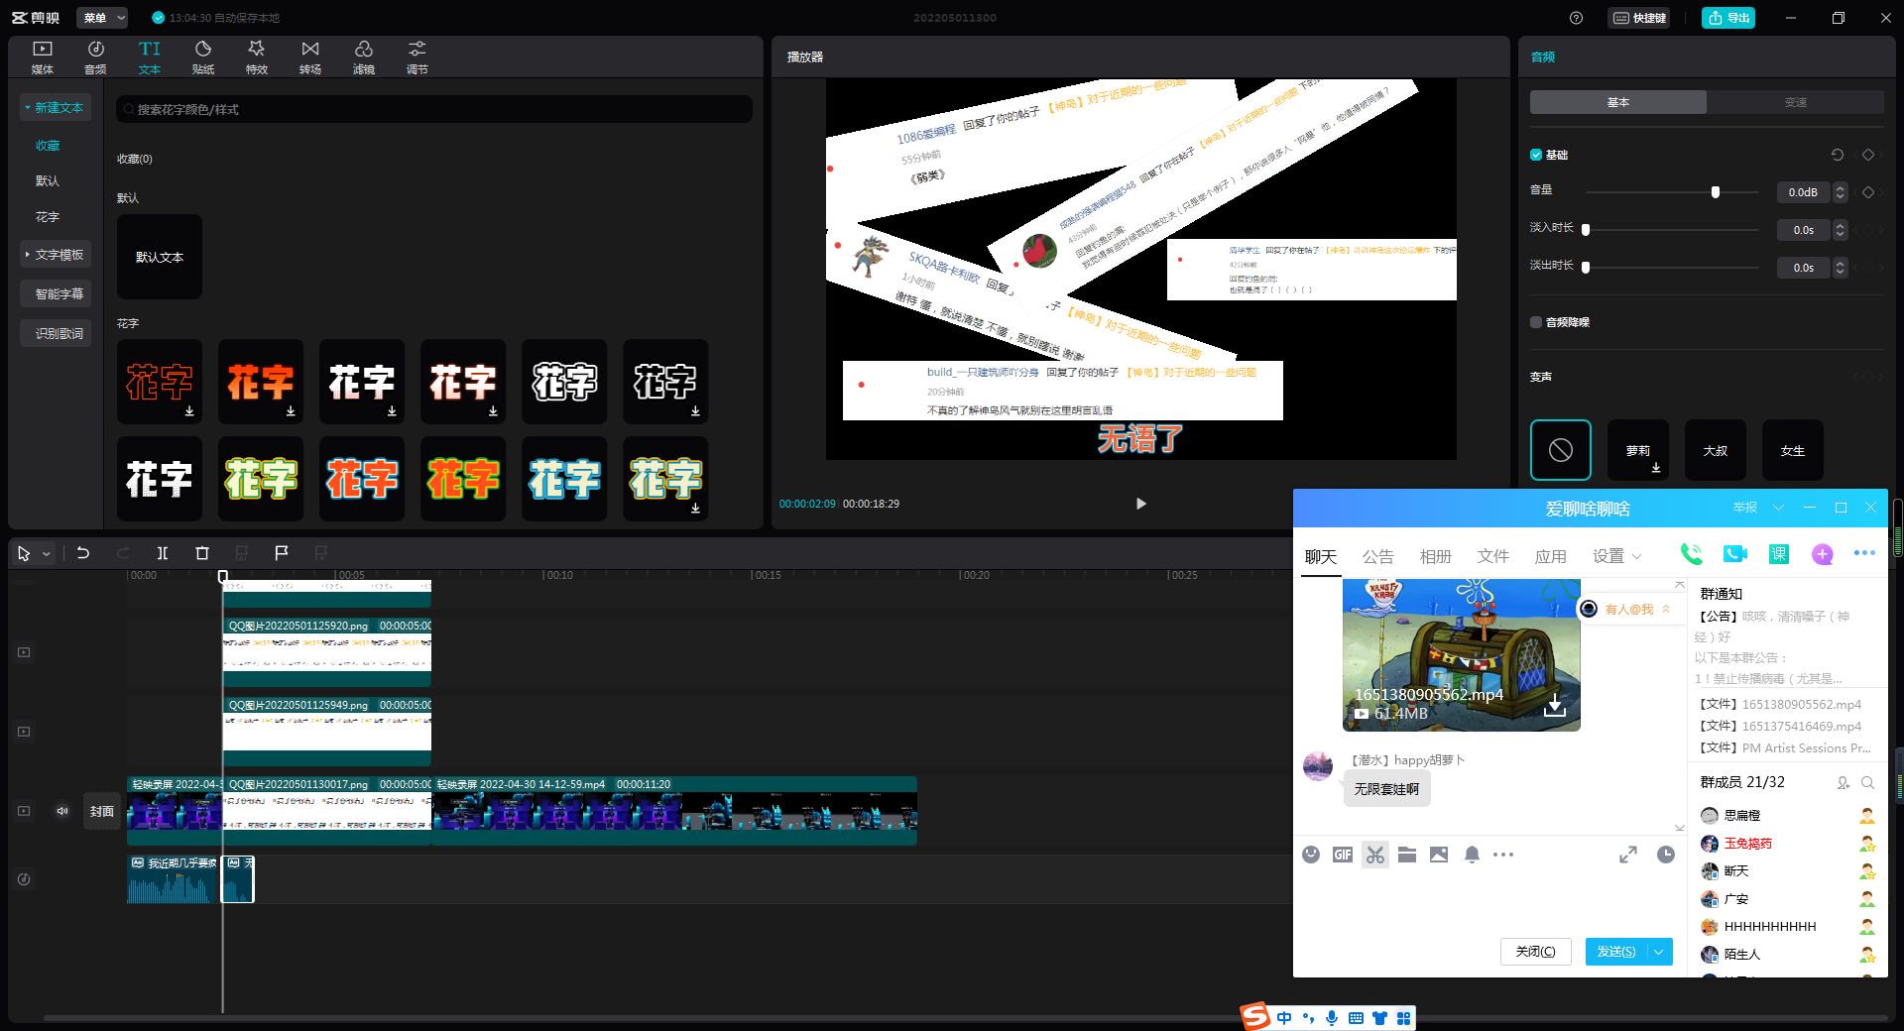Viewport: 1904px width, 1031px height.
Task: Click the send-image icon in QQ chat
Action: (1439, 855)
